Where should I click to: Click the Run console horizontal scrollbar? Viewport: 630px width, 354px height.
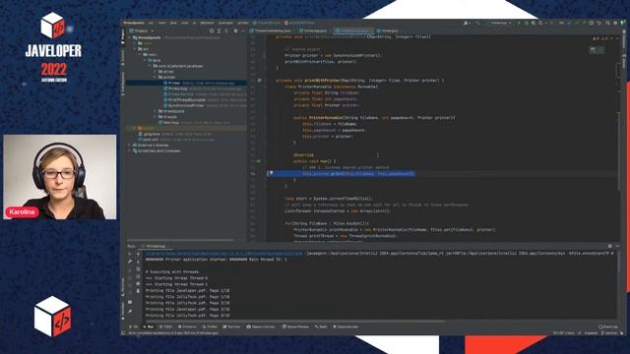click(295, 322)
